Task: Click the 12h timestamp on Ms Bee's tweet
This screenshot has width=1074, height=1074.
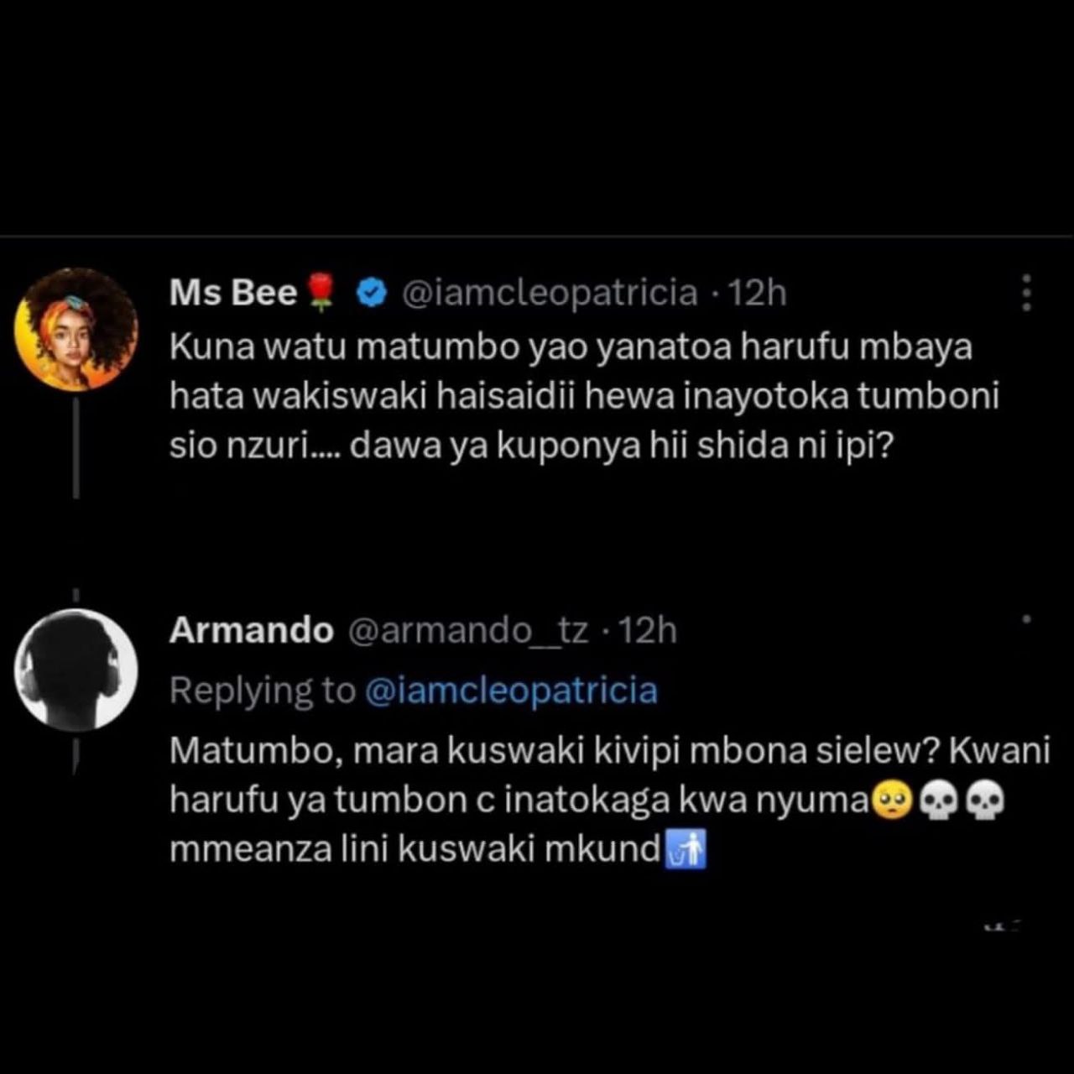Action: pyautogui.click(x=757, y=293)
